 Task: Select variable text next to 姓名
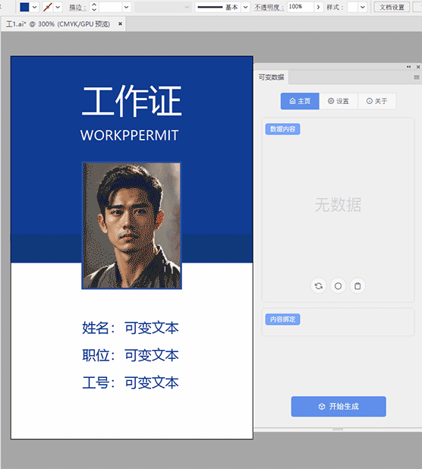tap(152, 328)
